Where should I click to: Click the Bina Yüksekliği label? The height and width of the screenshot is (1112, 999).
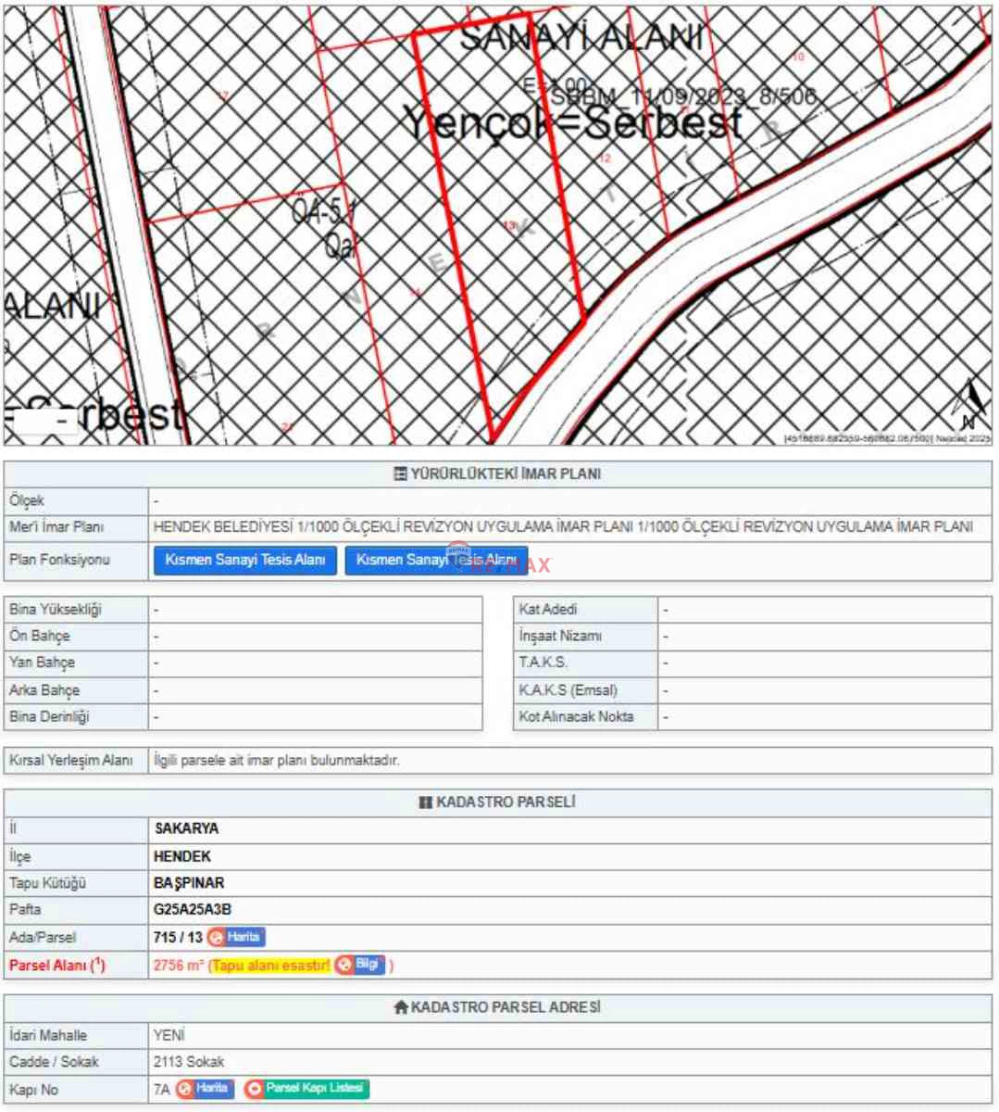56,609
